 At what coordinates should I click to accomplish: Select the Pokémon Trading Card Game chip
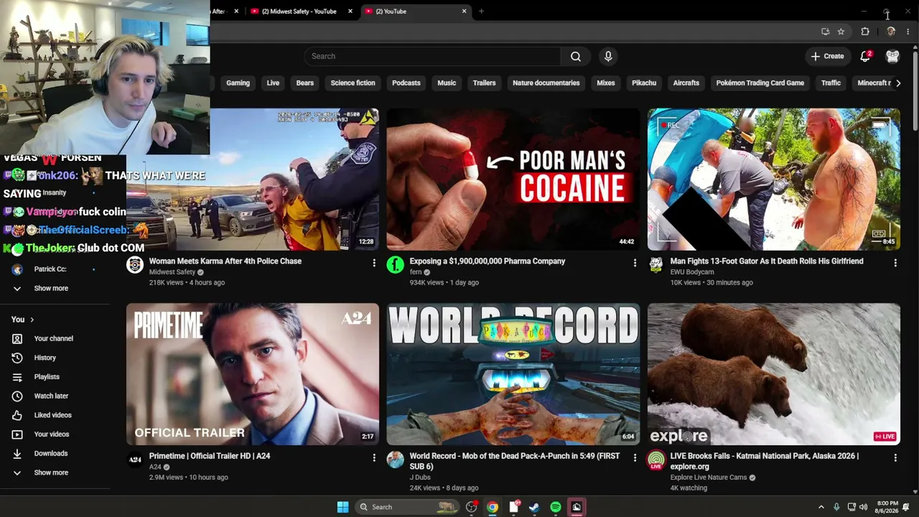coord(760,83)
